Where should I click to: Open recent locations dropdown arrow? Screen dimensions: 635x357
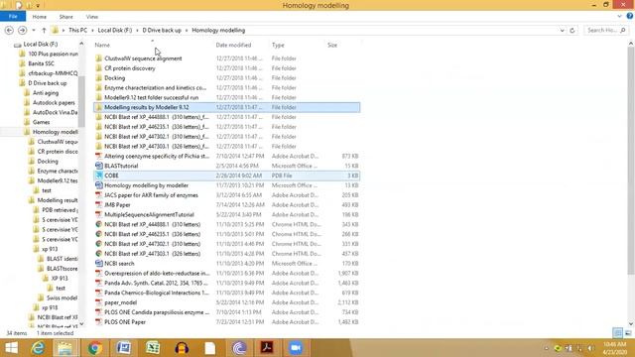pyautogui.click(x=34, y=31)
